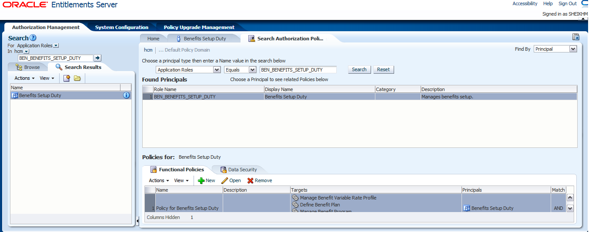
Task: Switch to the Data Security tab
Action: [x=238, y=170]
